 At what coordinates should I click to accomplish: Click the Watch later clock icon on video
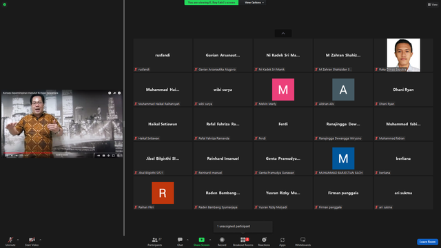click(110, 93)
